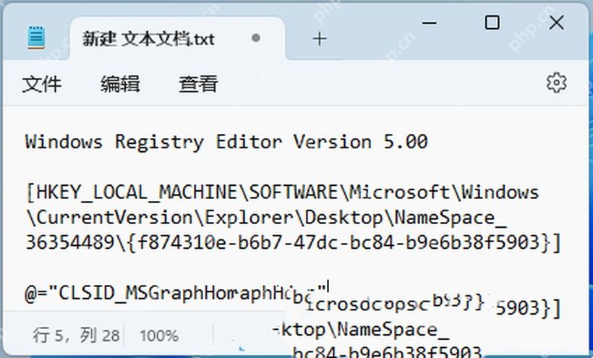Add a new tab with plus button
The width and height of the screenshot is (593, 358).
(x=320, y=39)
